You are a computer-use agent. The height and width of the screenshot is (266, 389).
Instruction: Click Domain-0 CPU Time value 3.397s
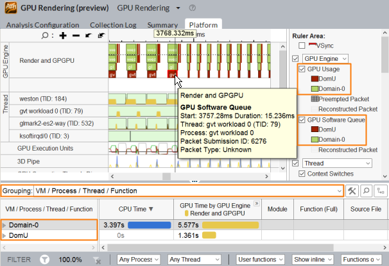114,225
